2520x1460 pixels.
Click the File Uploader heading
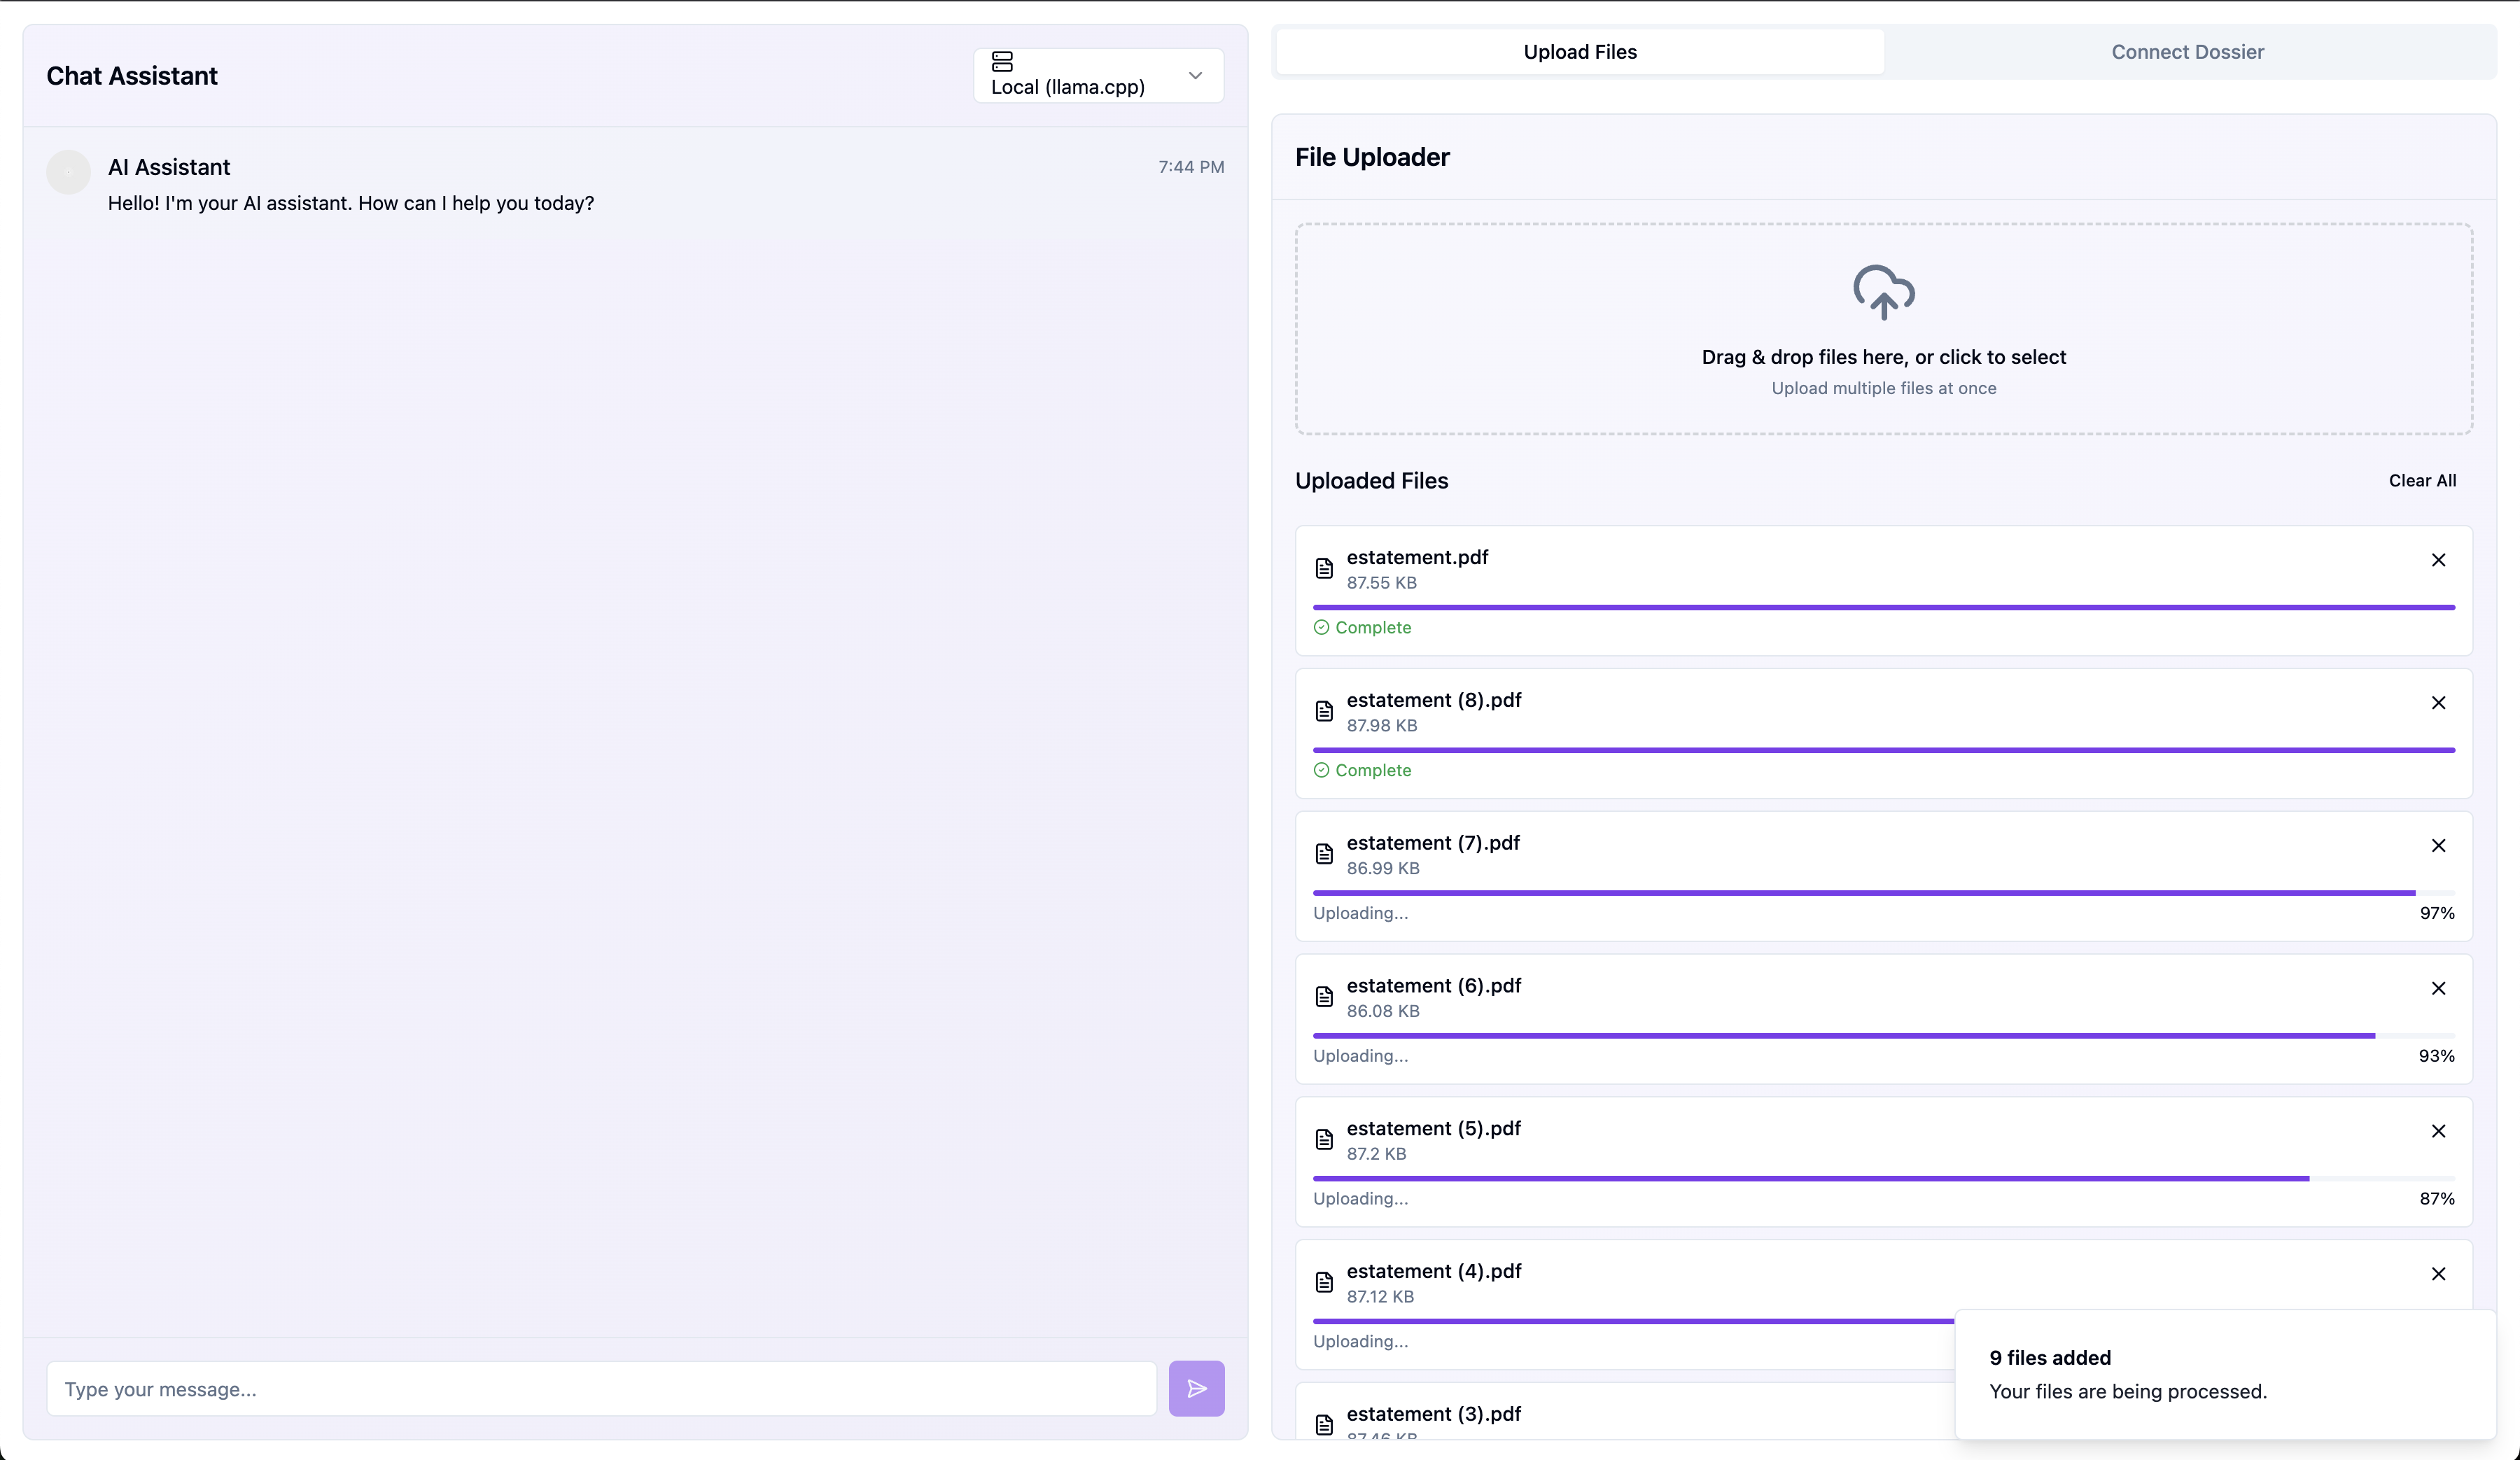tap(1372, 157)
